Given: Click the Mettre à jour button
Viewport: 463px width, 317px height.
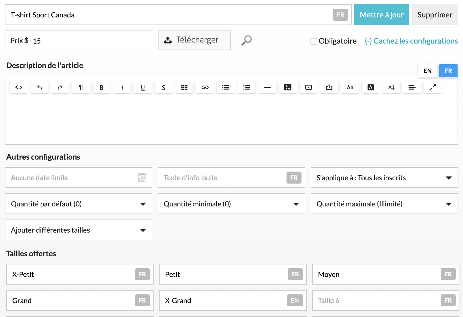Looking at the screenshot, I should pyautogui.click(x=382, y=15).
